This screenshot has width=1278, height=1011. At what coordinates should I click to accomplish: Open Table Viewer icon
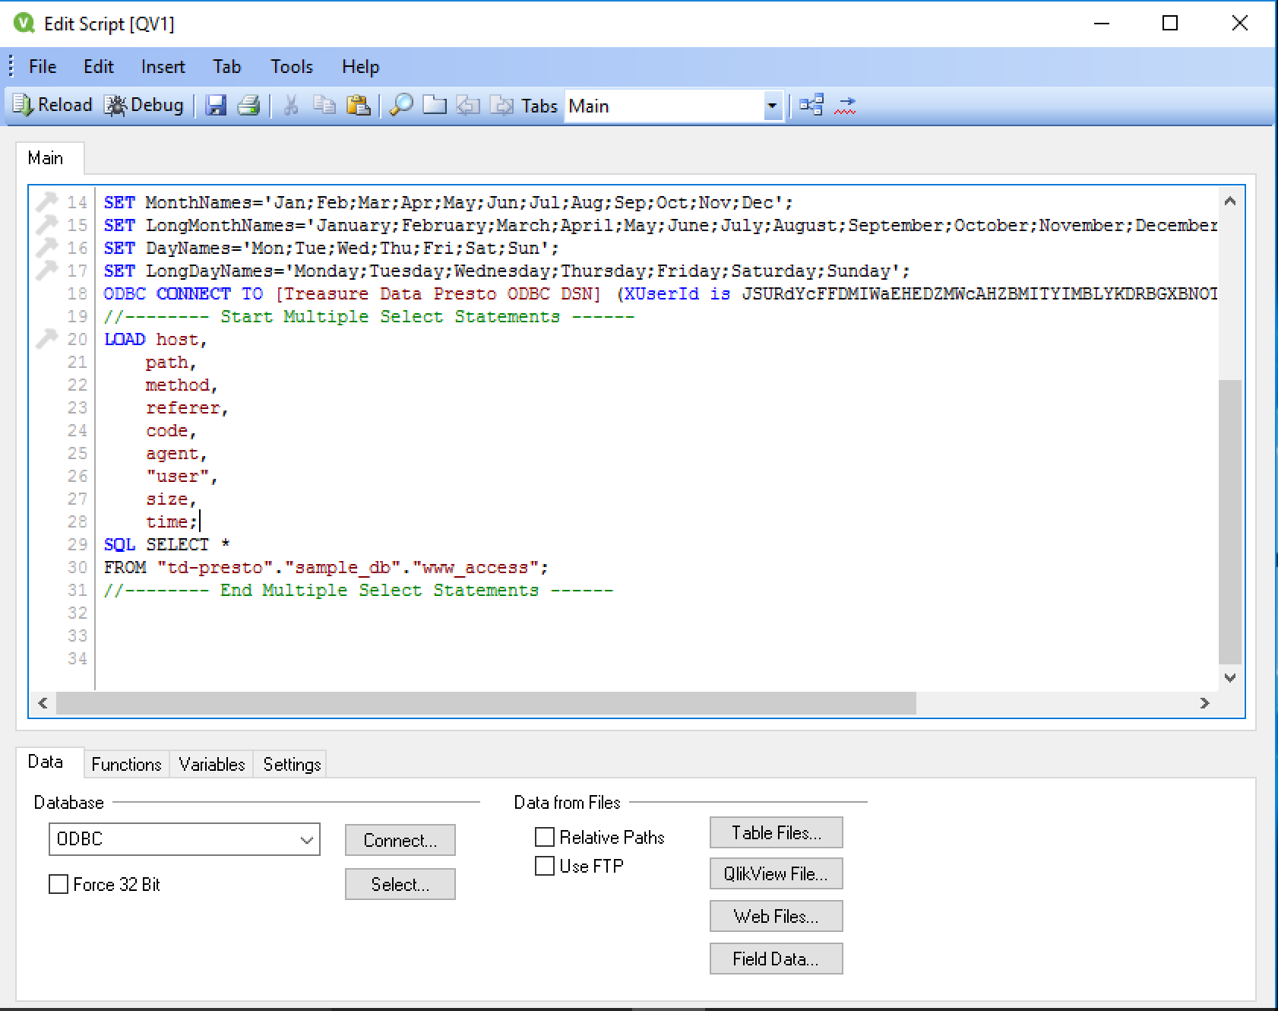[811, 105]
